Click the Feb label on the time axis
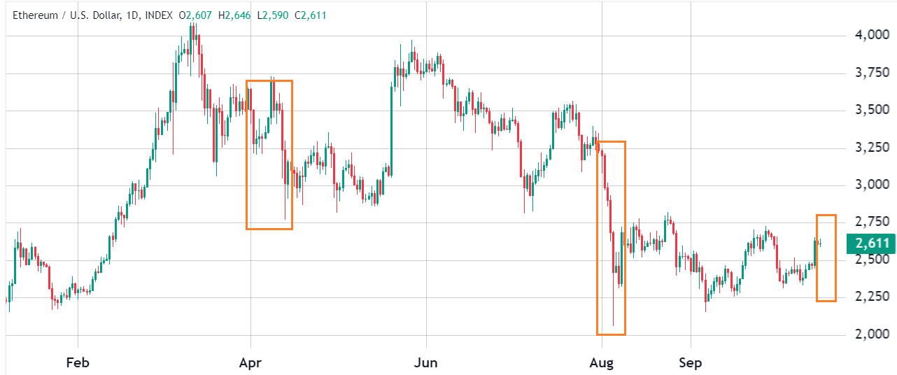The width and height of the screenshot is (897, 375). 77,363
